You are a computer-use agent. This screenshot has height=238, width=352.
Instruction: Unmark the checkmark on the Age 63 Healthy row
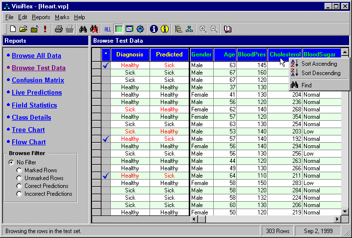click(x=106, y=65)
